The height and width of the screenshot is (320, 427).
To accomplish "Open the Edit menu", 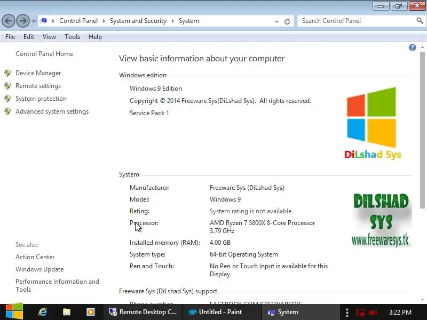I will point(29,36).
